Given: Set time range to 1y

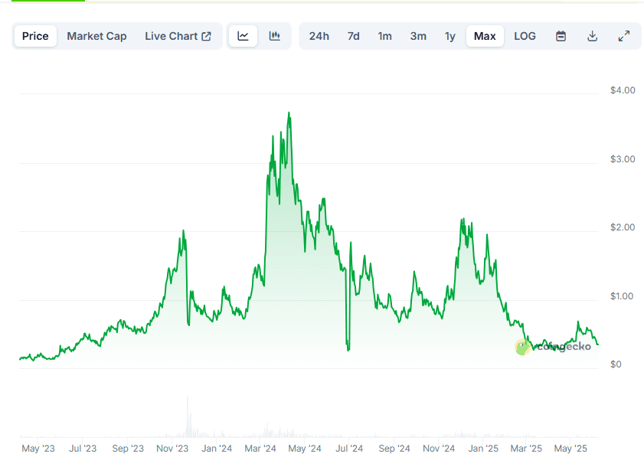Looking at the screenshot, I should [450, 36].
